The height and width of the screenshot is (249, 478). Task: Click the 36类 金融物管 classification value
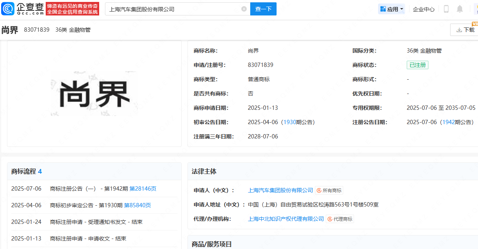424,51
